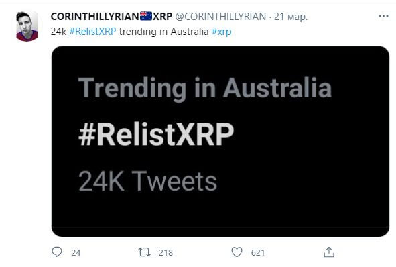The width and height of the screenshot is (396, 267).
Task: View the 24 replies count
Action: point(76,253)
